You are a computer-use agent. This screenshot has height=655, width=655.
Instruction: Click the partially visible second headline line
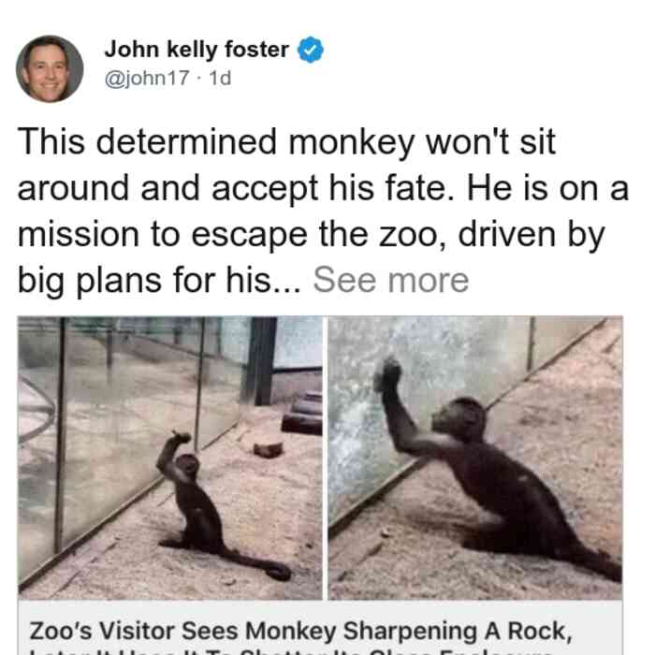pos(292,651)
